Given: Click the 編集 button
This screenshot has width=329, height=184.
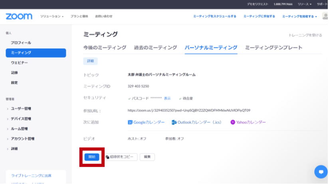Looking at the screenshot, I should (147, 157).
